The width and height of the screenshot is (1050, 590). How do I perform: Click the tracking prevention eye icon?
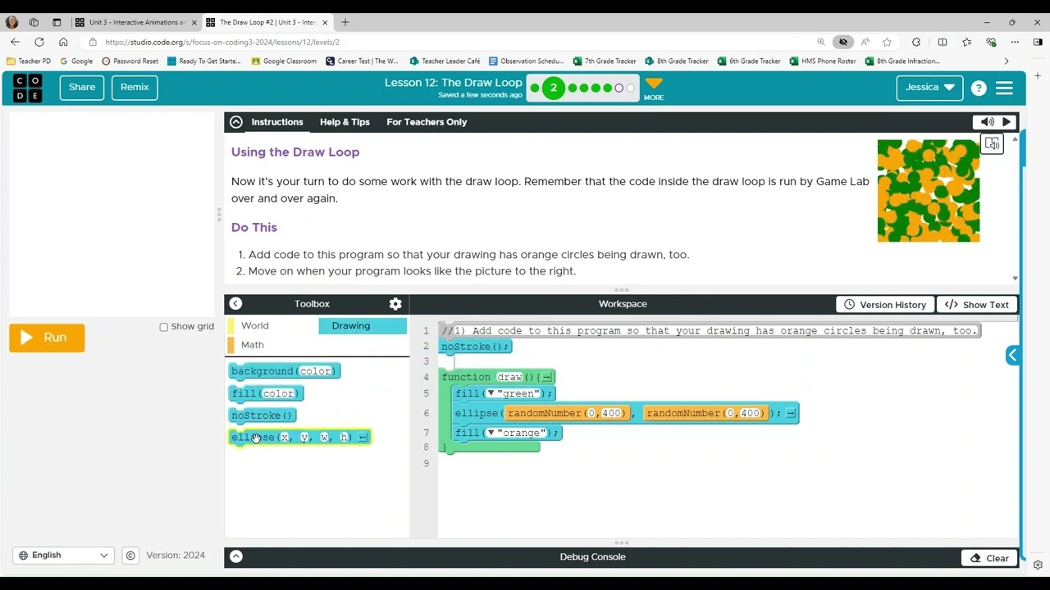tap(842, 42)
